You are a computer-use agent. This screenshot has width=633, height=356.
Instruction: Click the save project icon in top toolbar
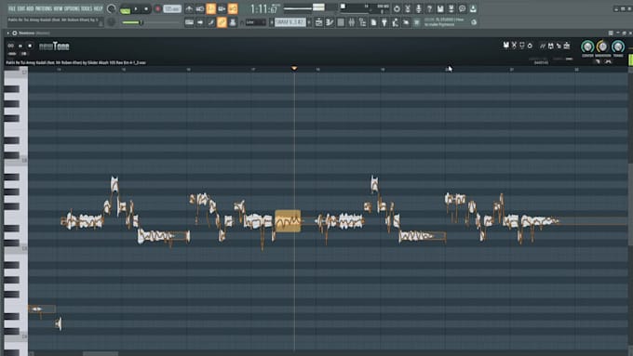[x=440, y=9]
